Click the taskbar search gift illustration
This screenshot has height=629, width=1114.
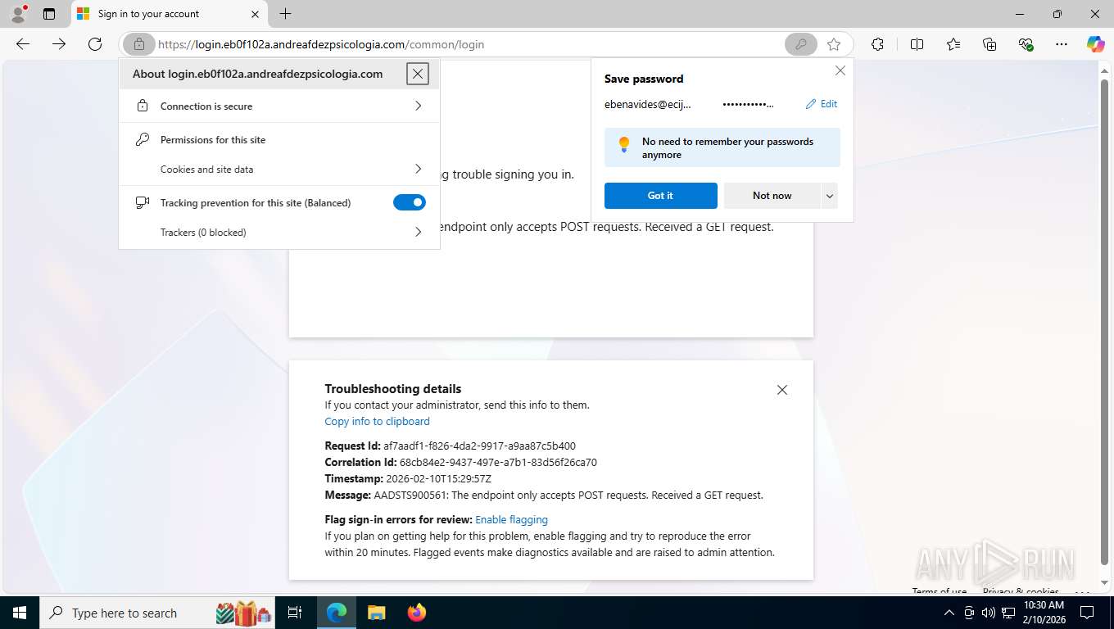click(243, 613)
